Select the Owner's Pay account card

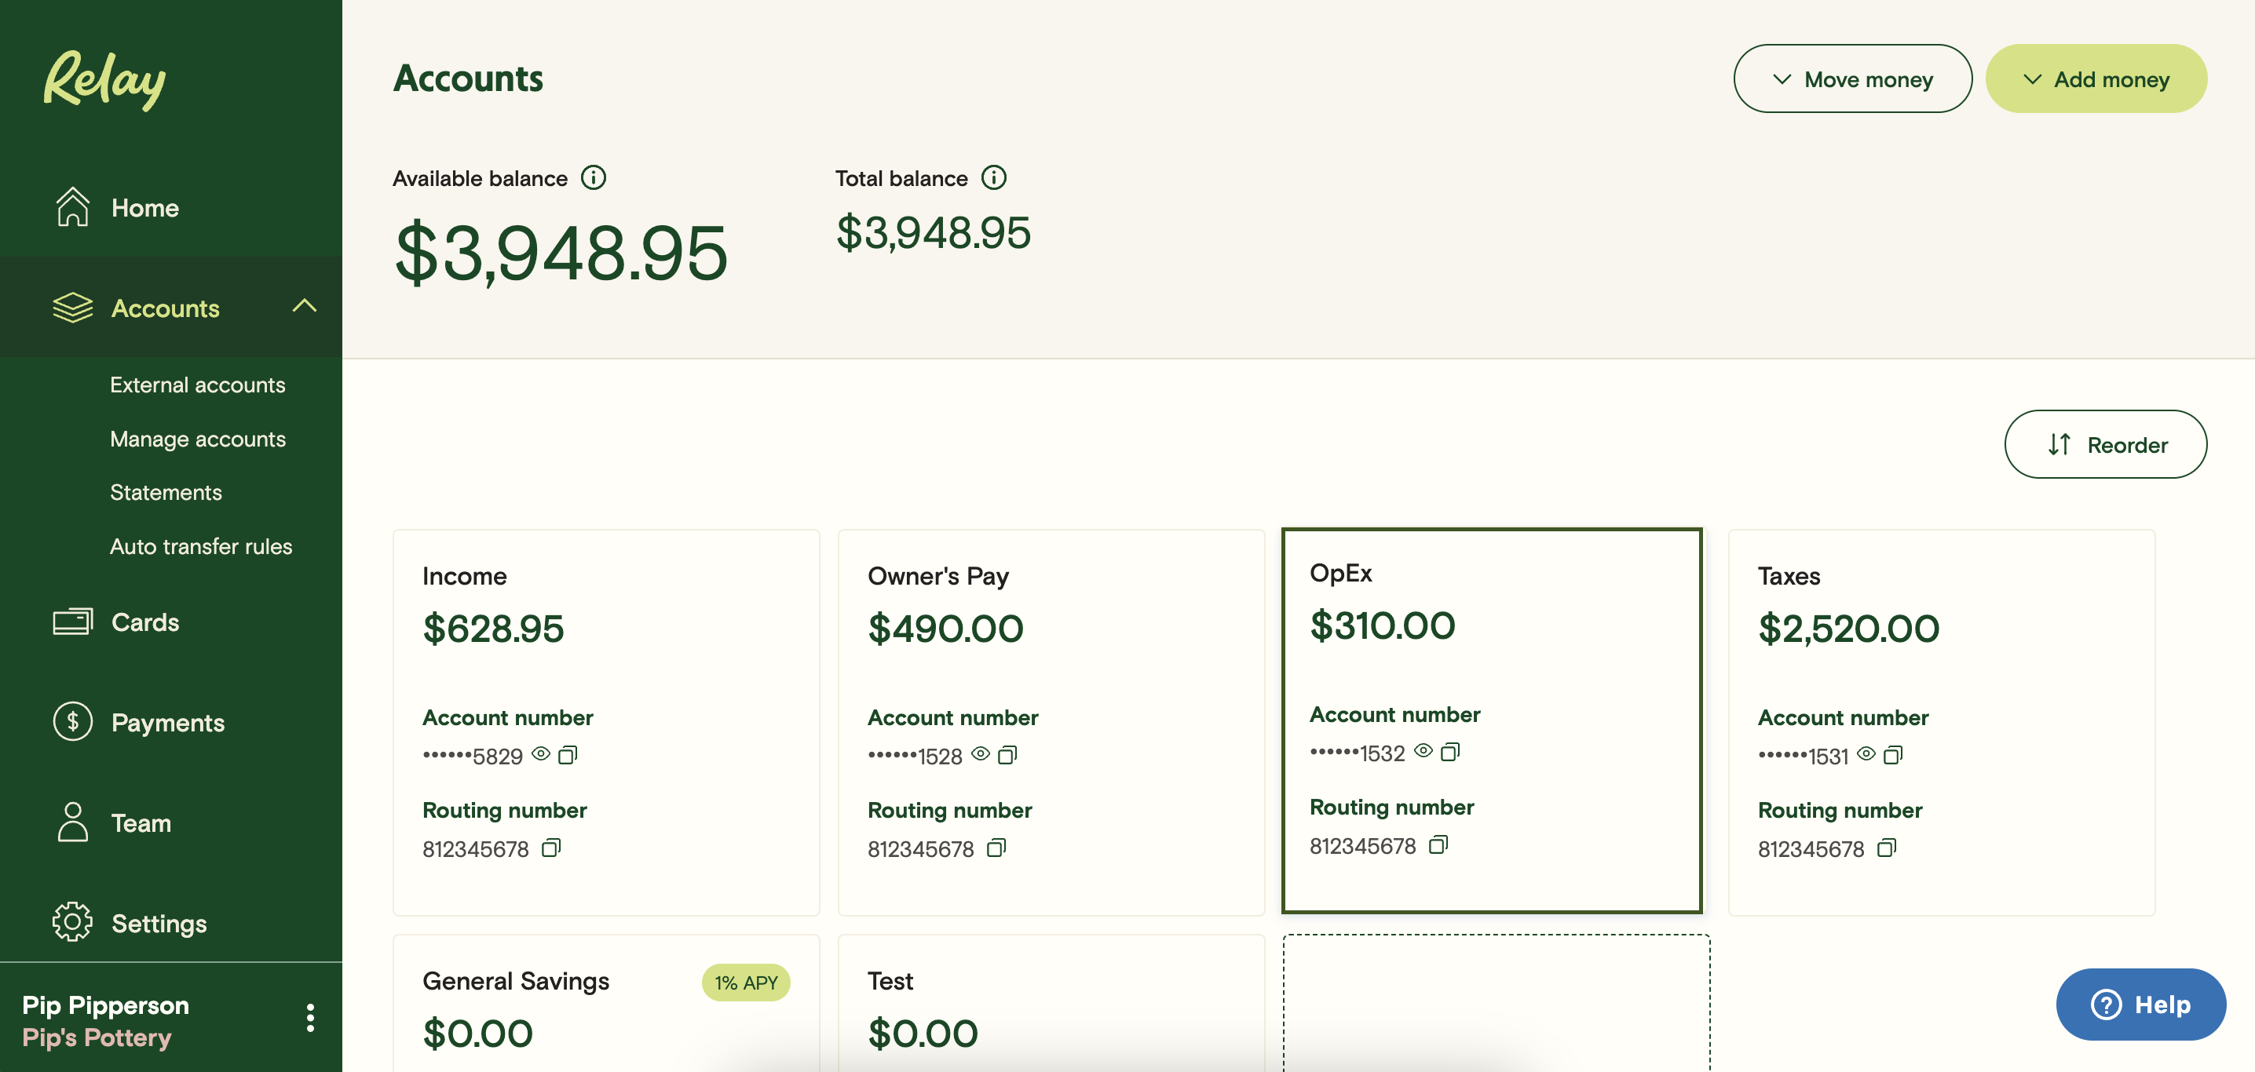[x=1051, y=665]
